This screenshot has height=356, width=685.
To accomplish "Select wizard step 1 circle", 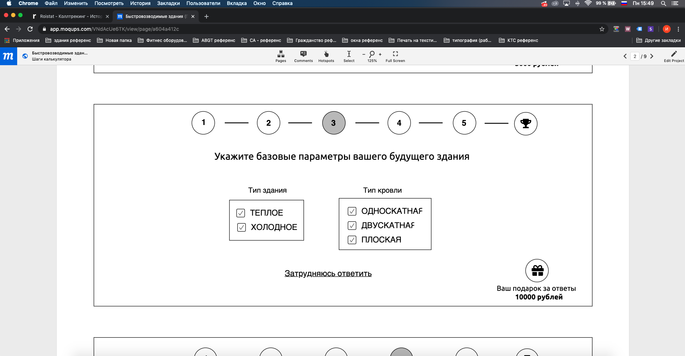I will [203, 123].
